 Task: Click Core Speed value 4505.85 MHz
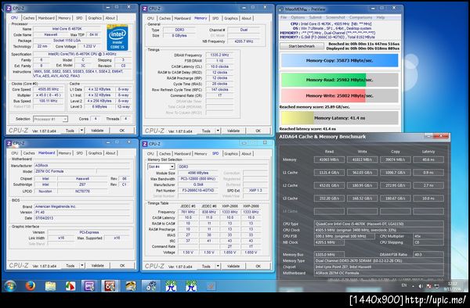(x=49, y=89)
